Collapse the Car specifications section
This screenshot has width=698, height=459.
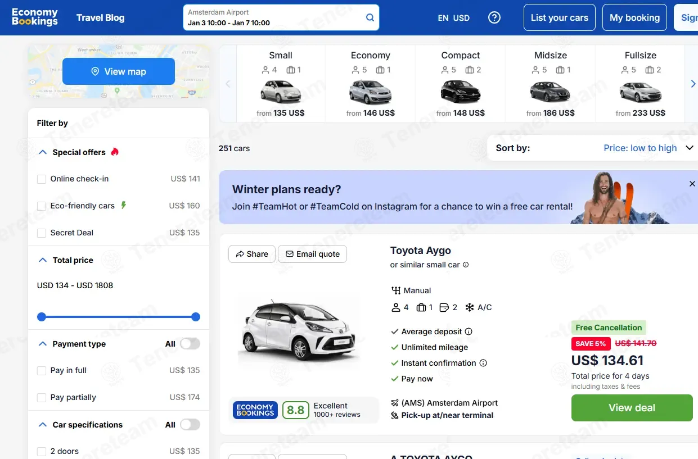click(x=42, y=425)
